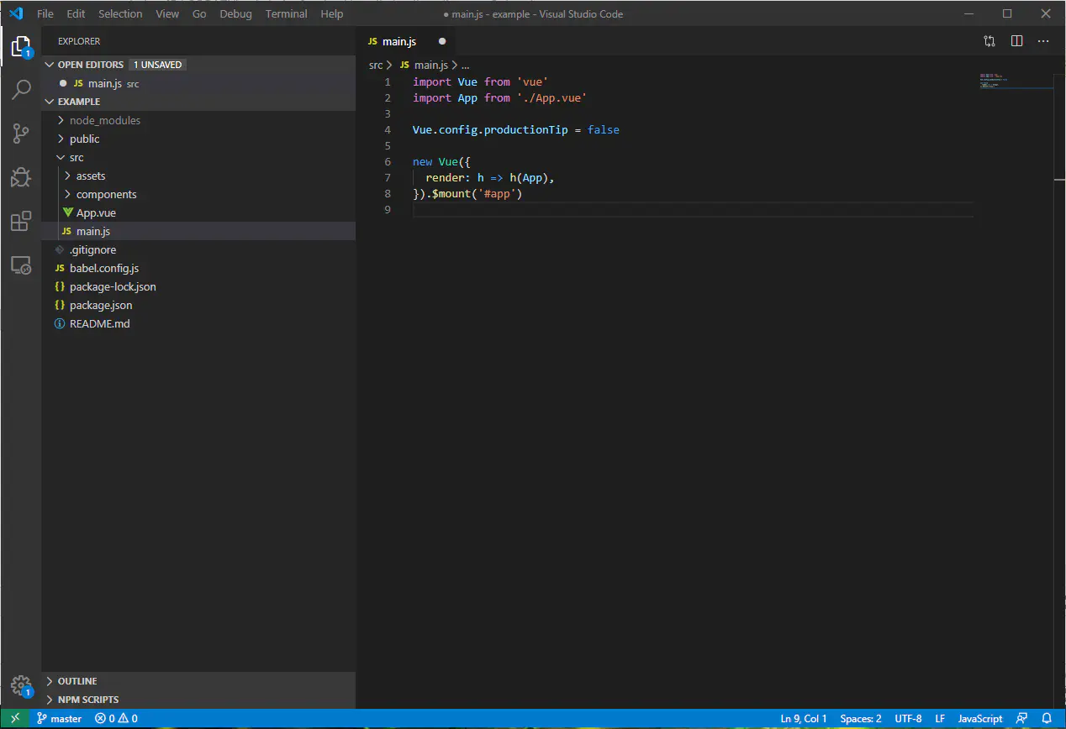Open the Remote Explorer icon

coord(21,266)
